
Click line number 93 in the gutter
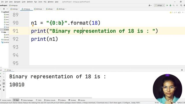click(15, 47)
